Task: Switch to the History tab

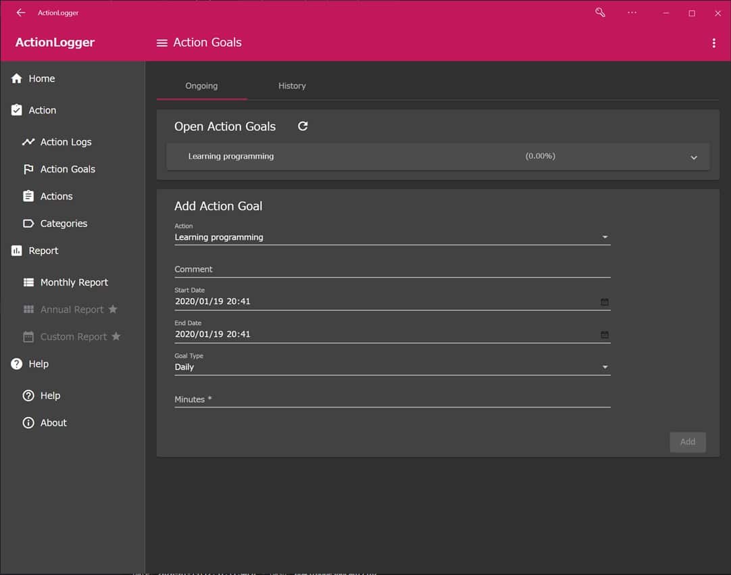Action: 292,86
